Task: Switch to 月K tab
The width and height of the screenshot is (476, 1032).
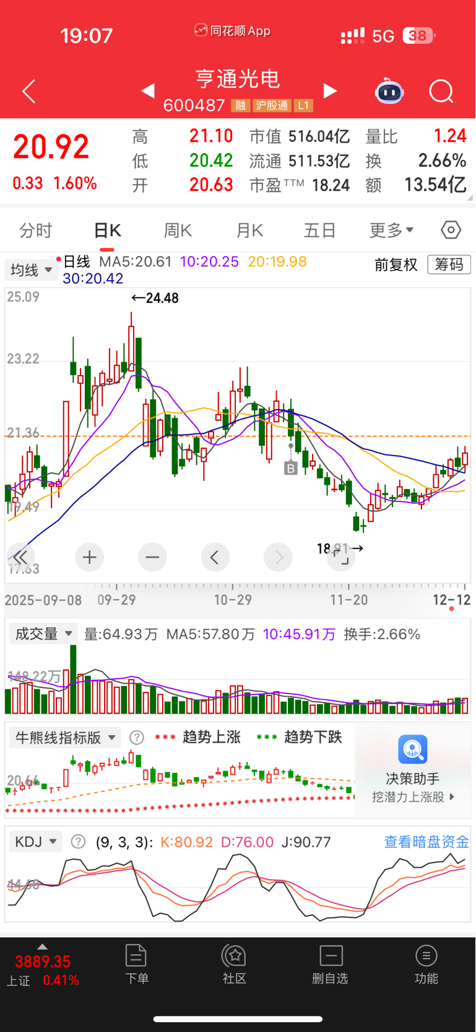Action: point(249,231)
